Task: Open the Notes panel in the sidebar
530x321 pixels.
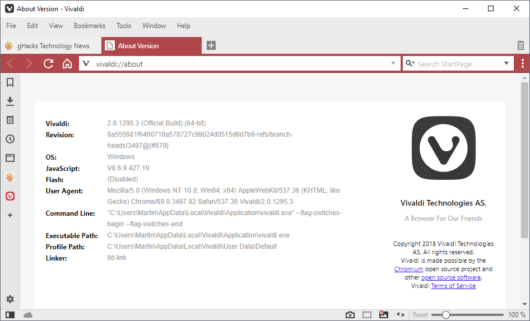Action: pos(10,120)
